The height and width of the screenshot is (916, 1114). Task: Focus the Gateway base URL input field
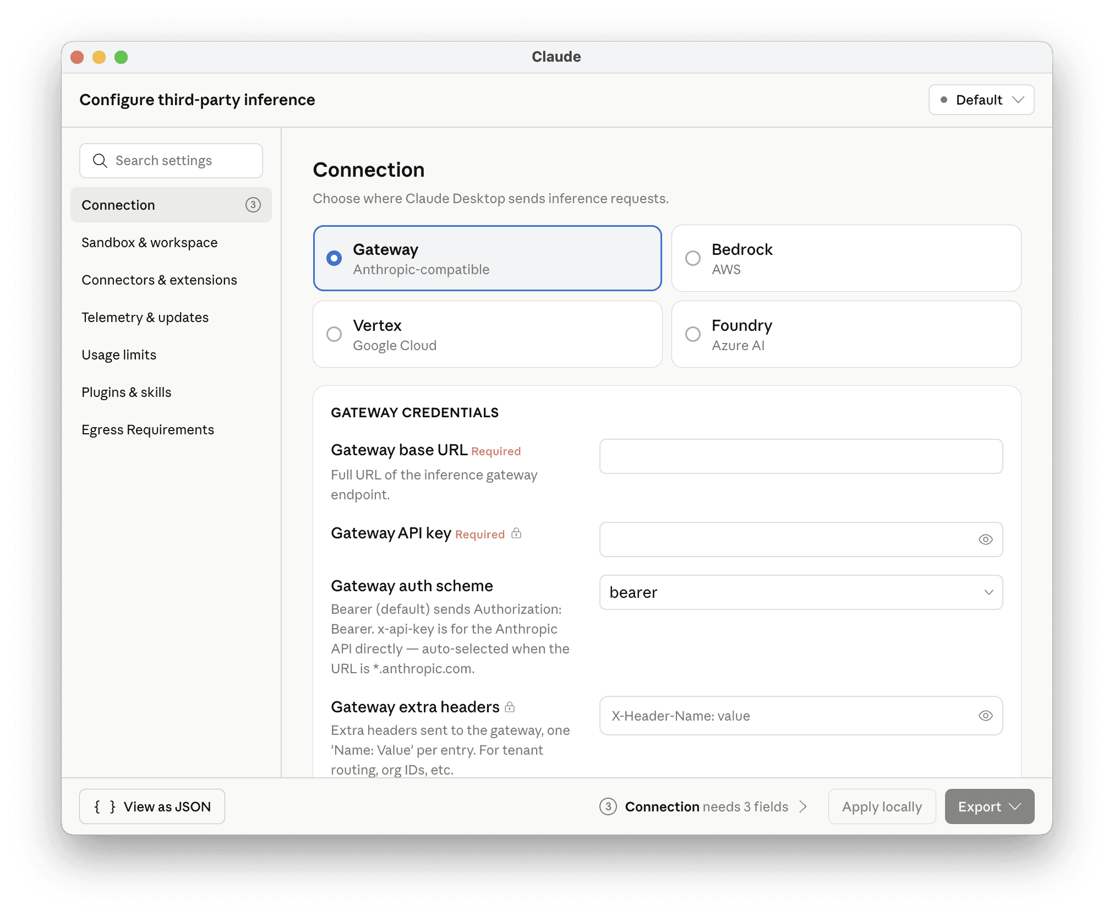[x=801, y=456]
